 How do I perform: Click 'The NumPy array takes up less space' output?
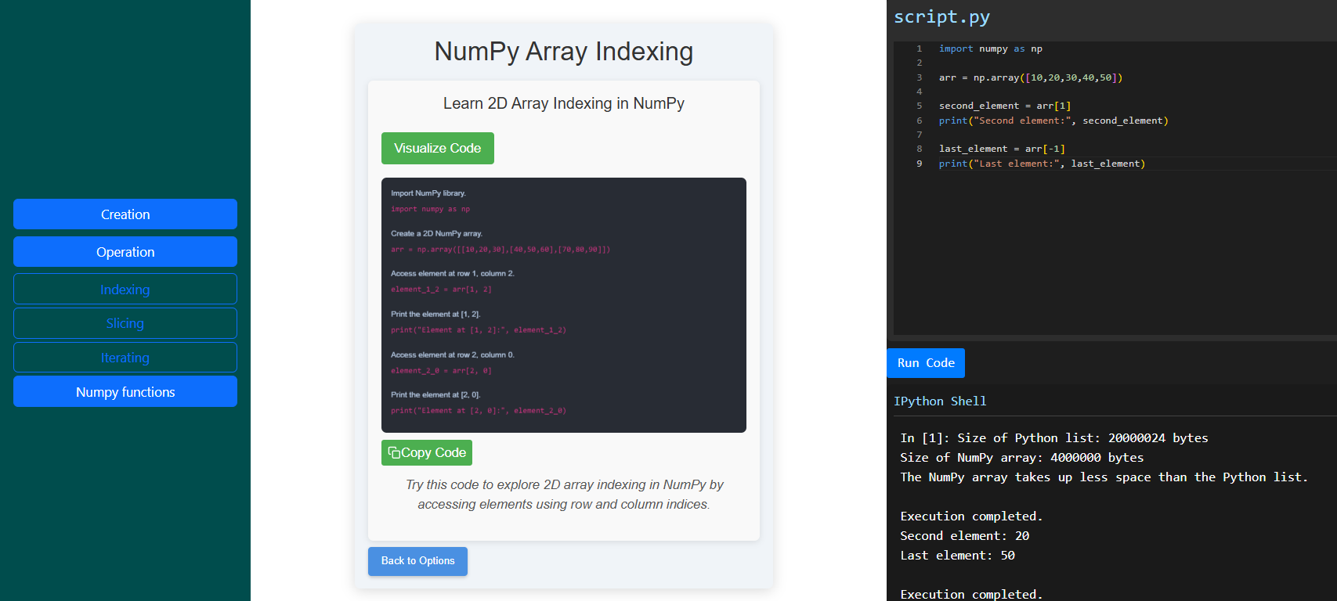click(x=1104, y=477)
